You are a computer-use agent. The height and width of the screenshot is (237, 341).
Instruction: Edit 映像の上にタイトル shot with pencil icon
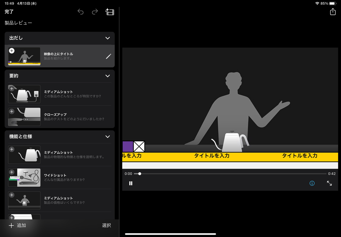108,56
